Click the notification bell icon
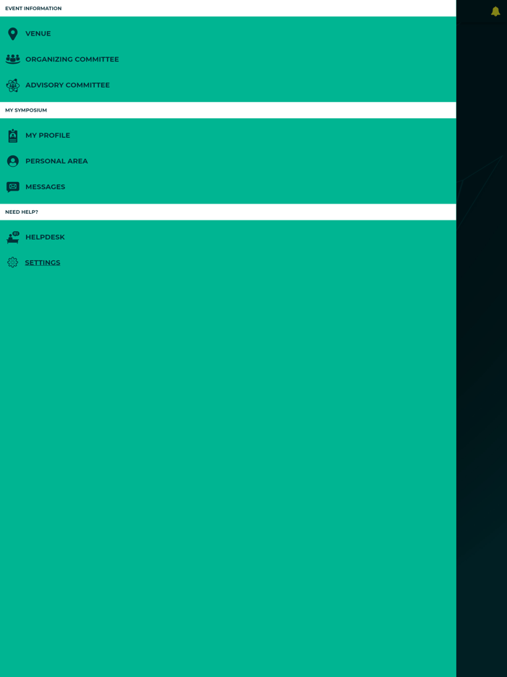Screen dimensions: 507x677 495,11
